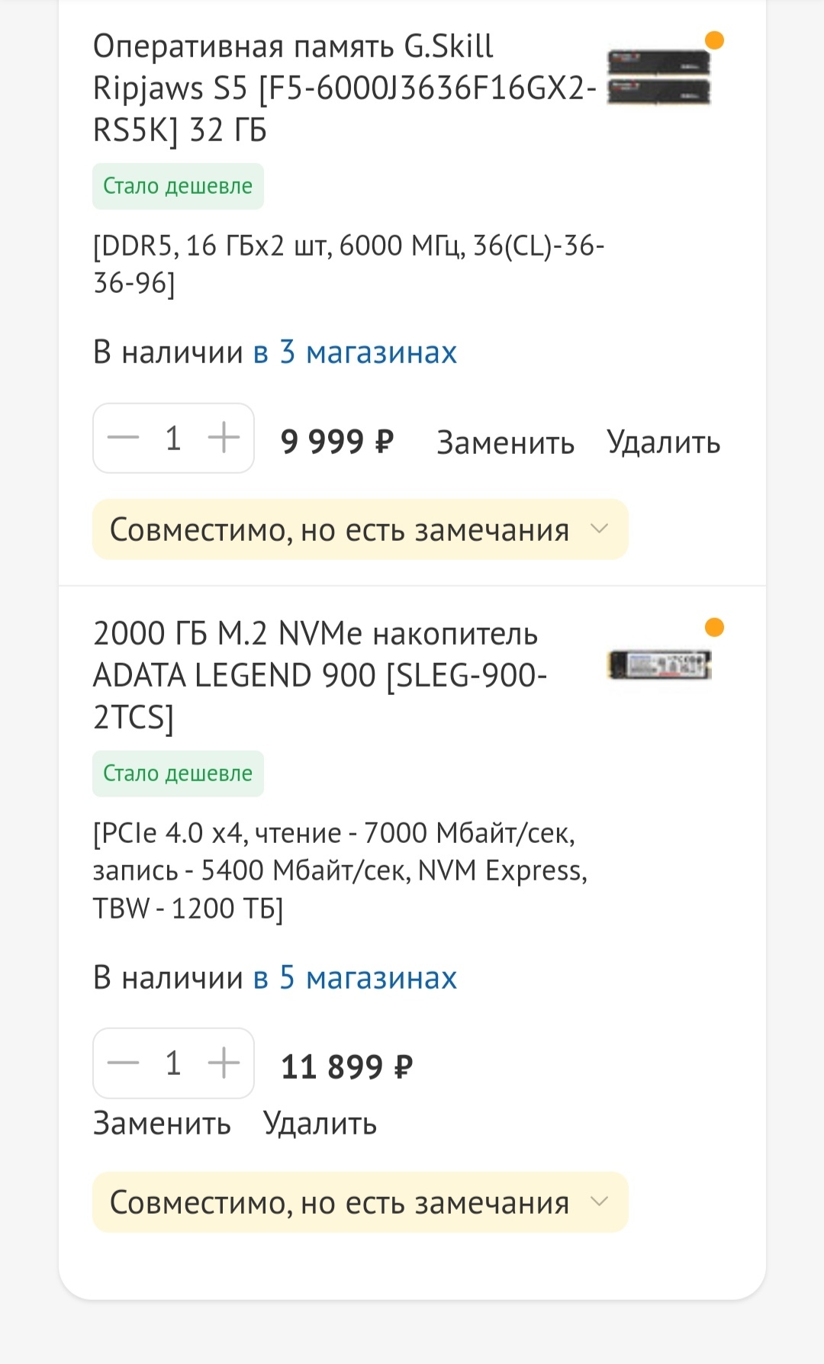Click the orange status dot on RAM item
The image size is (824, 1364).
714,40
